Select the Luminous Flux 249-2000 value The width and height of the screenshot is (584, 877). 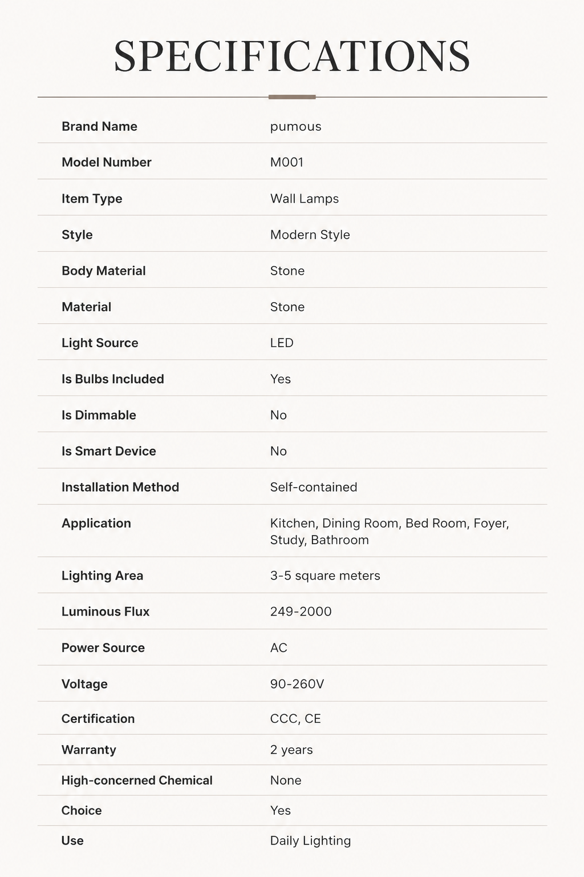coord(301,612)
